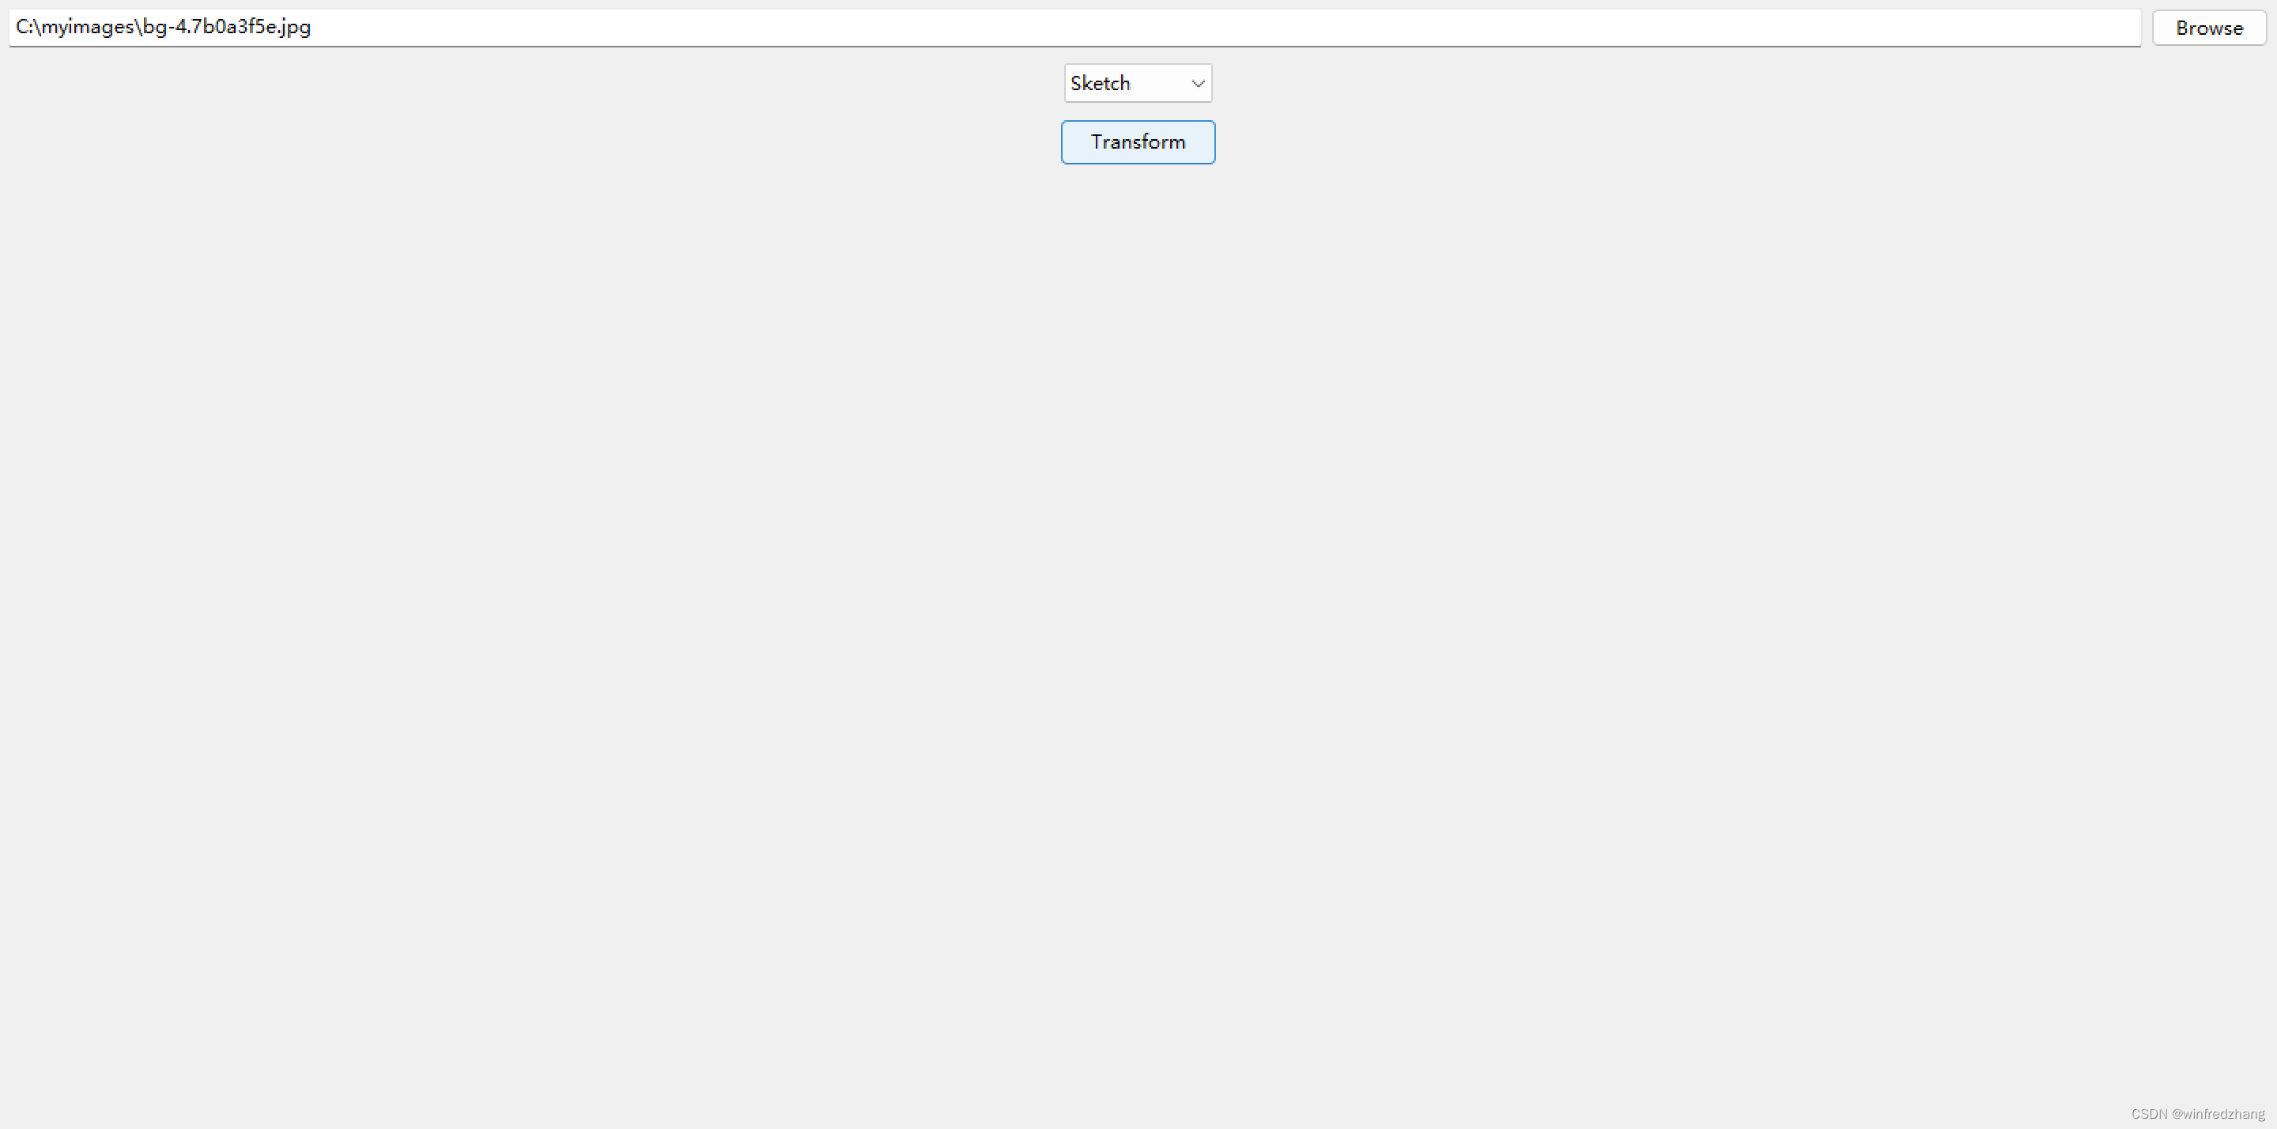Screen dimensions: 2277x1129
Task: Open the Sketch style dropdown
Action: point(1138,83)
